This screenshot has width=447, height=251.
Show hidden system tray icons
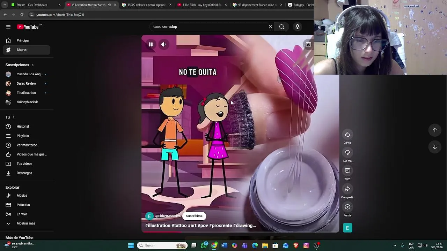pos(395,245)
